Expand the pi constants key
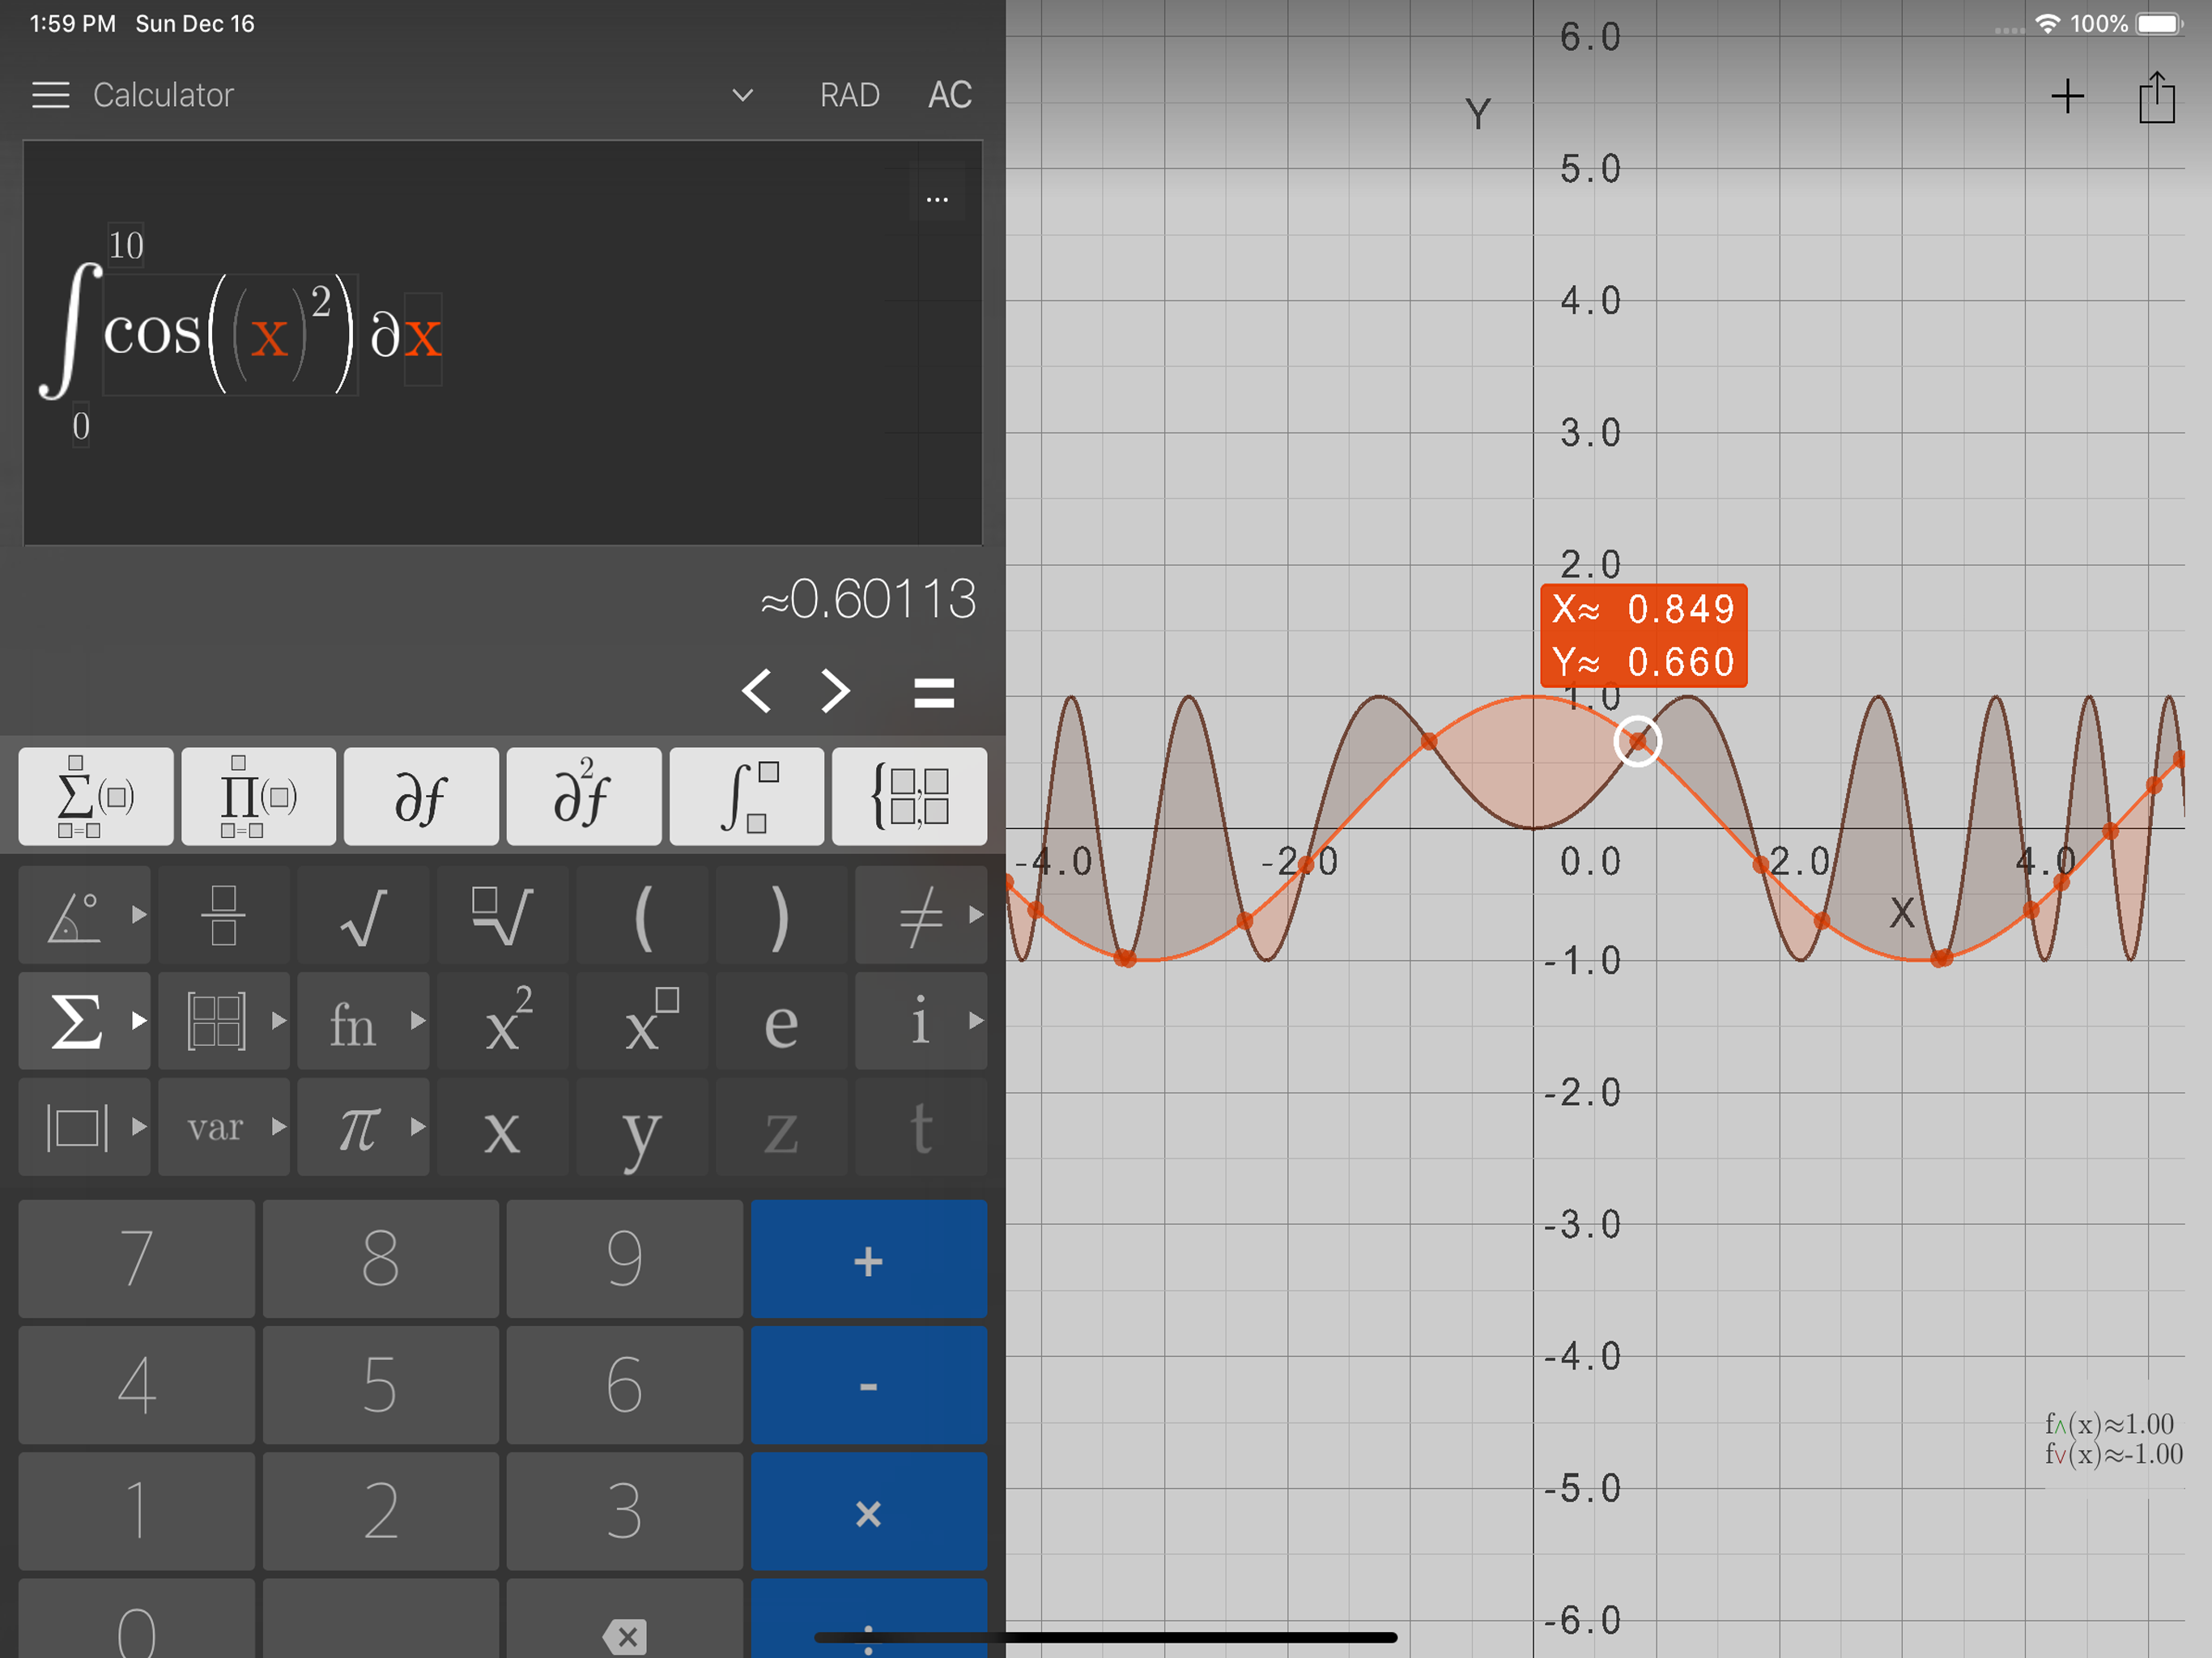This screenshot has width=2212, height=1658. click(x=363, y=1127)
